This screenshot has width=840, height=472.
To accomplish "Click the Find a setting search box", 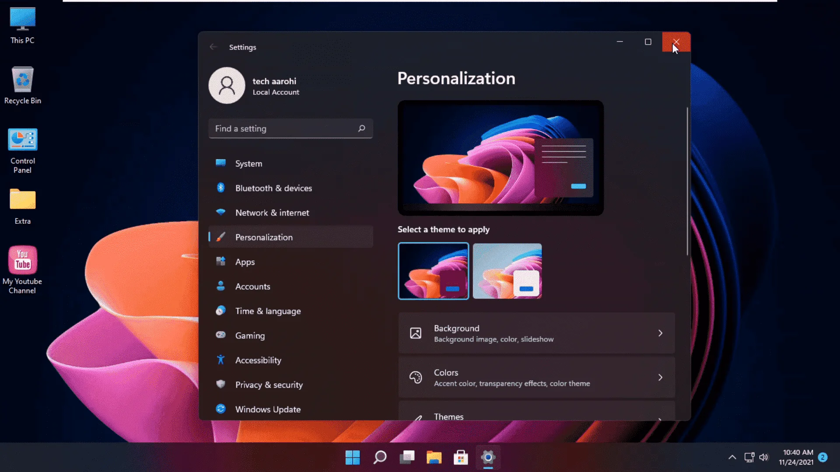I will [290, 128].
